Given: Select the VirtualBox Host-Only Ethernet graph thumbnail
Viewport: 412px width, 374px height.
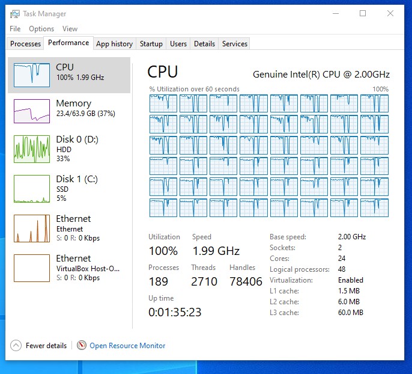Looking at the screenshot, I should (x=32, y=268).
